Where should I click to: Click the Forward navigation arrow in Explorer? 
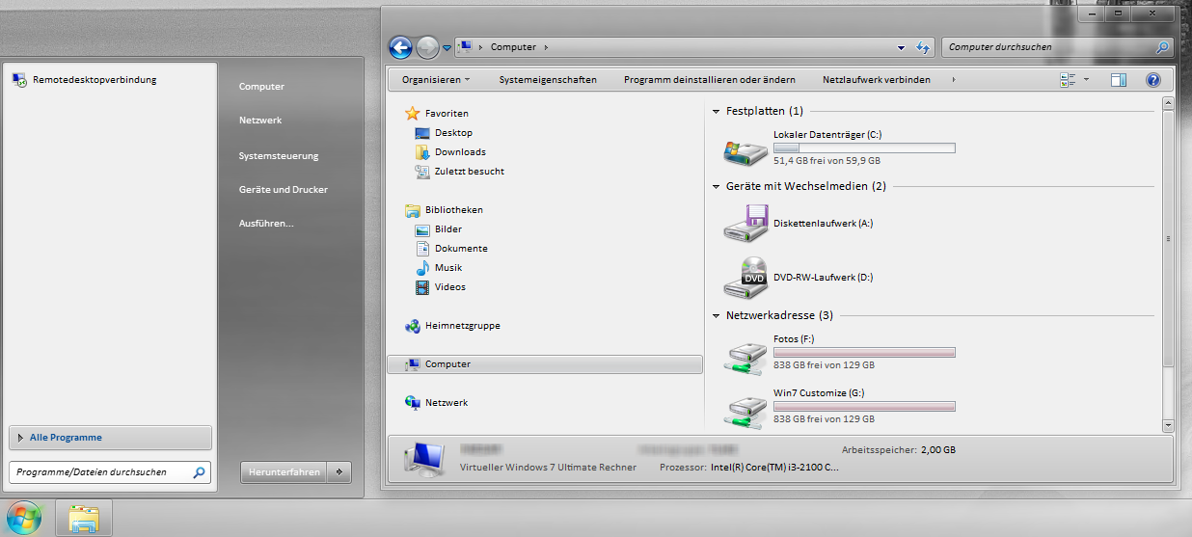click(x=428, y=47)
